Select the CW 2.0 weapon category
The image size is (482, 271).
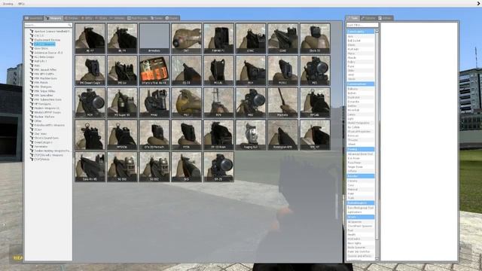point(39,35)
